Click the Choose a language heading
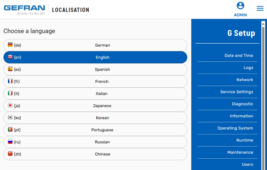This screenshot has width=267, height=170. [29, 31]
